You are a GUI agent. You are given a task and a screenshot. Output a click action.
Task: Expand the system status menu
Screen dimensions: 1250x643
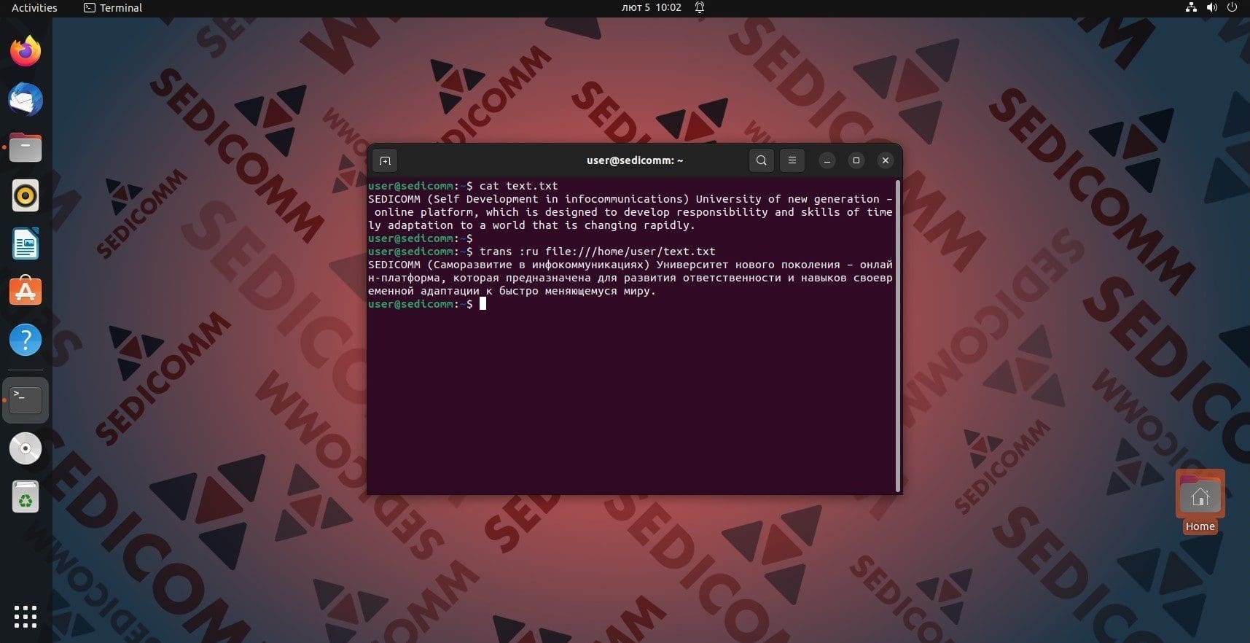tap(1211, 8)
